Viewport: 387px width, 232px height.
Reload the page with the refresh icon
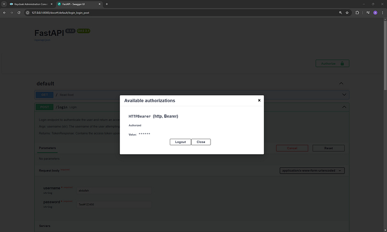click(x=19, y=13)
